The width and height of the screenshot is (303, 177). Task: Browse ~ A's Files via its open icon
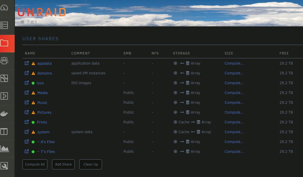pyautogui.click(x=27, y=142)
